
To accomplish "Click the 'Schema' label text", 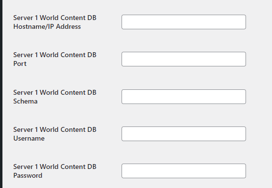I will coord(25,101).
